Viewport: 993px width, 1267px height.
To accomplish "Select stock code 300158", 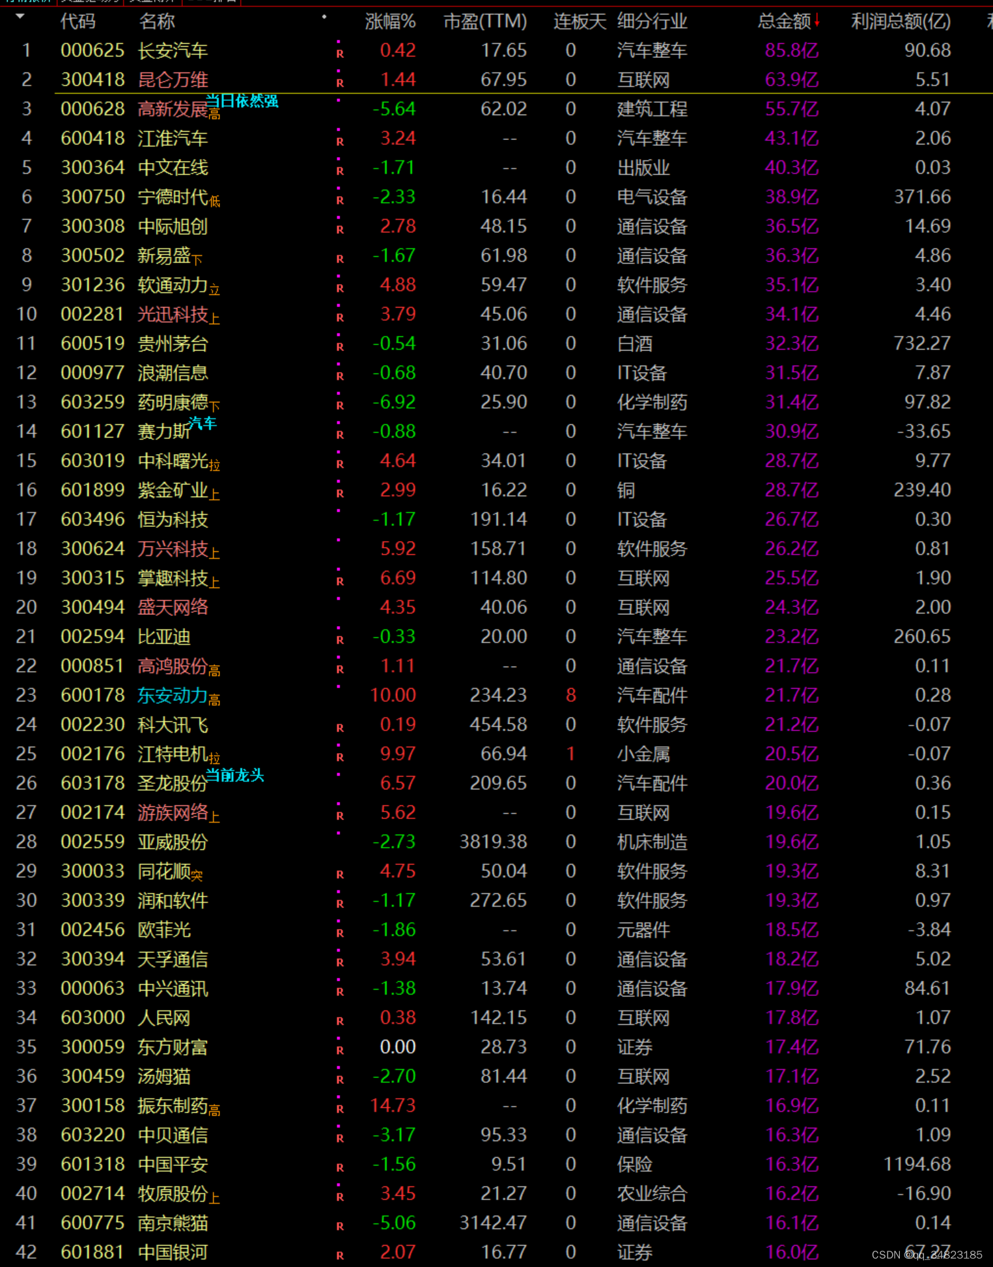I will pyautogui.click(x=92, y=1105).
